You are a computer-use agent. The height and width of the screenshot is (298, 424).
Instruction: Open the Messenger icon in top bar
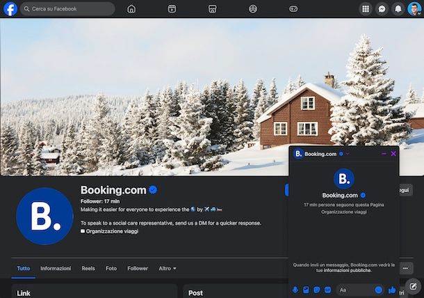point(382,9)
